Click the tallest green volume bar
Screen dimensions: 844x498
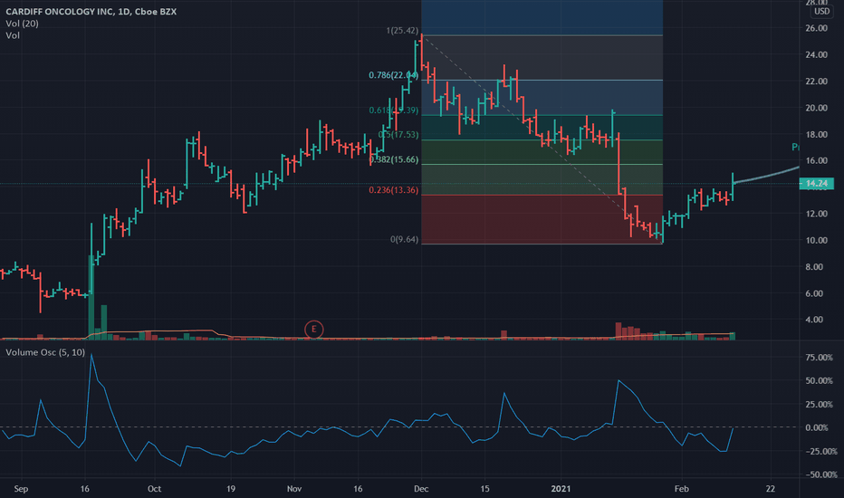tap(91, 297)
